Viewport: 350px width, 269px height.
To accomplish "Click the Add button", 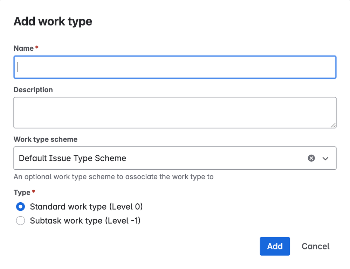I will (x=275, y=246).
